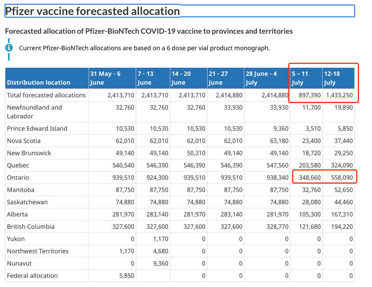Image resolution: width=372 pixels, height=287 pixels.
Task: Select the 'Total forecasted allocations' row label
Action: click(46, 95)
